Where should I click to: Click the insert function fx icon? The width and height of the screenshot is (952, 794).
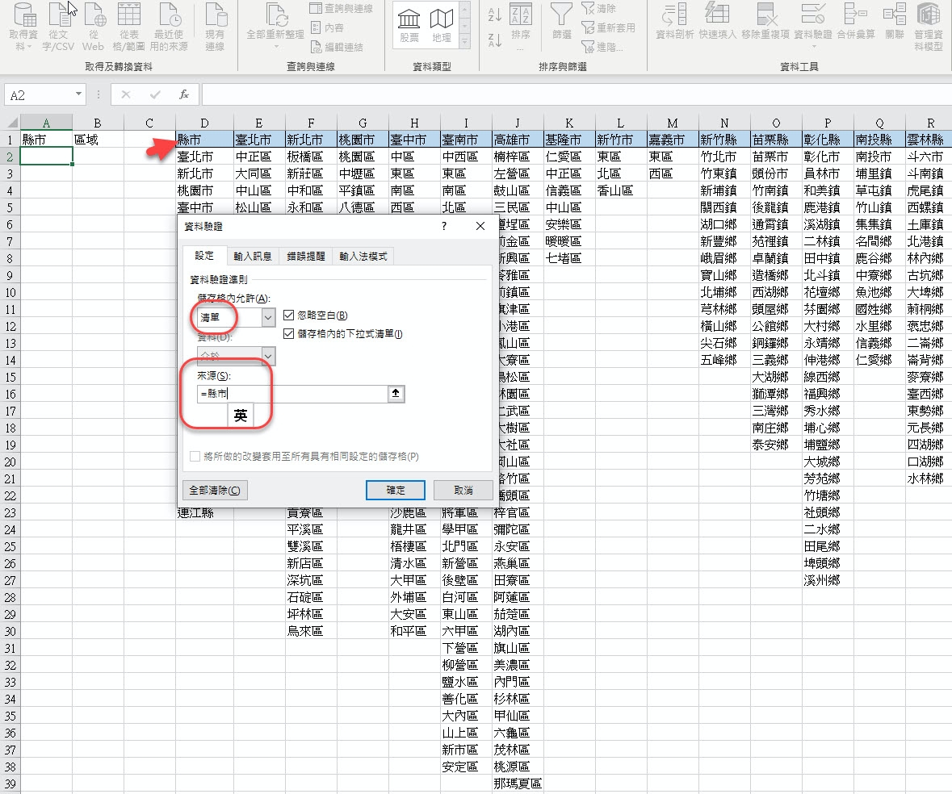point(184,94)
